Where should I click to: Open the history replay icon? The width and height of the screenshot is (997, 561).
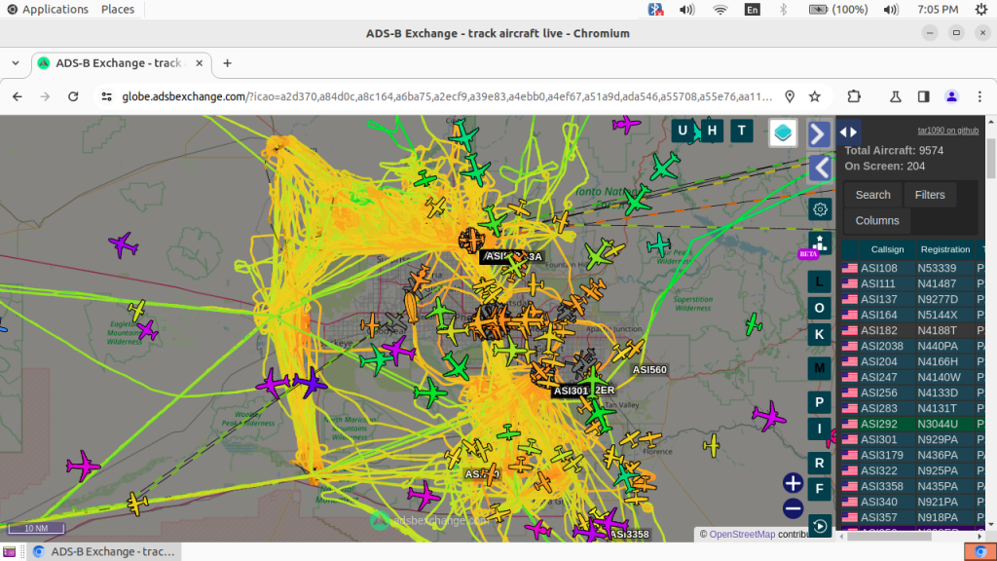[820, 526]
